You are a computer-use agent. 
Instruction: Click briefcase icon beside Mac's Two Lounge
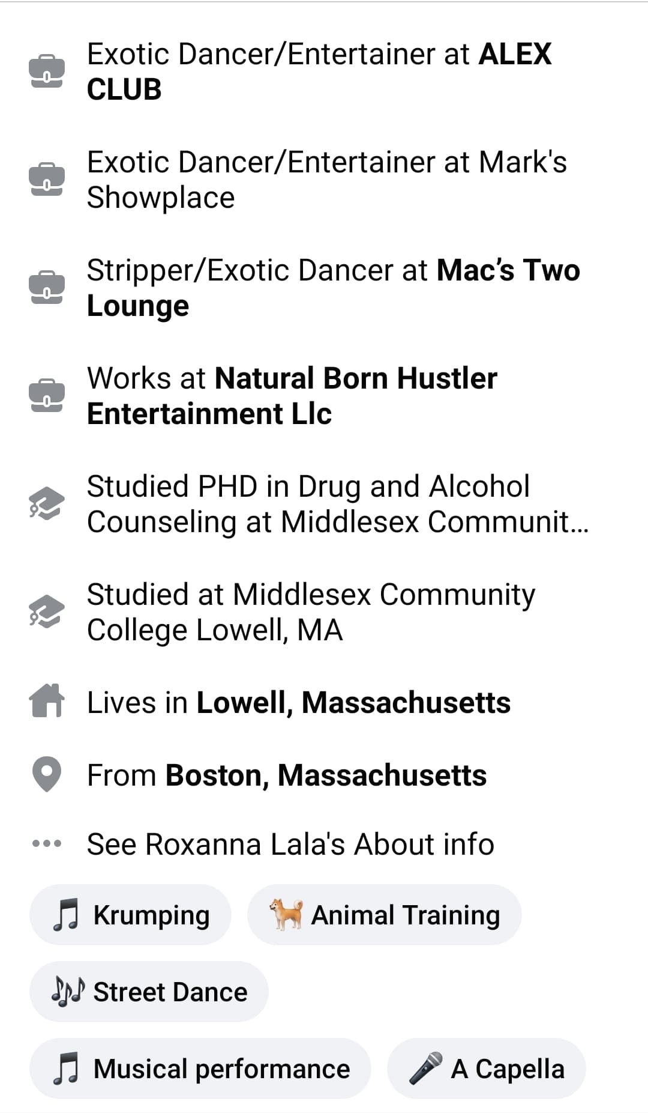[x=46, y=288]
